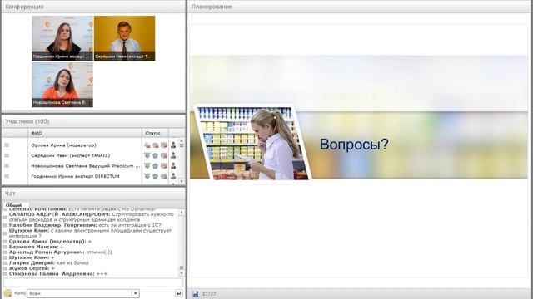Screen dimensions: 533x299
Task: Click user role icon for Гордиенко Ирина
Action: coord(173,176)
